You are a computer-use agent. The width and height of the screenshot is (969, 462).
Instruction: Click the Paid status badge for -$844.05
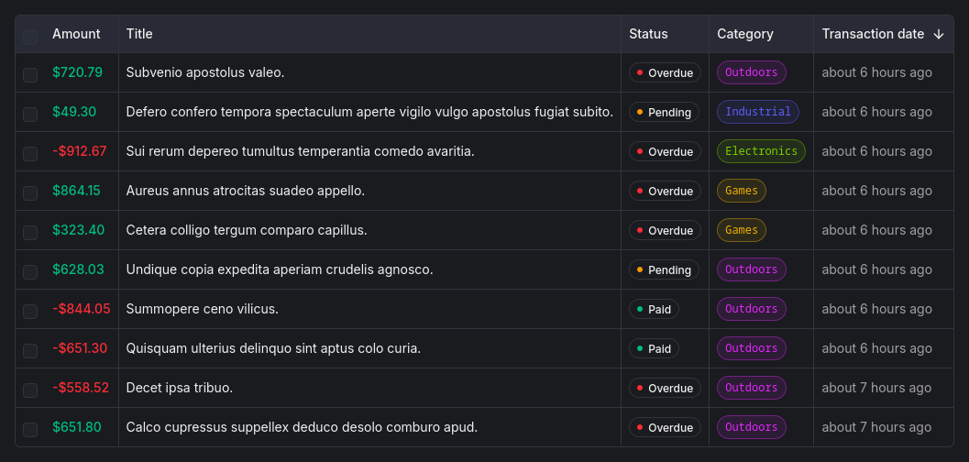(654, 310)
